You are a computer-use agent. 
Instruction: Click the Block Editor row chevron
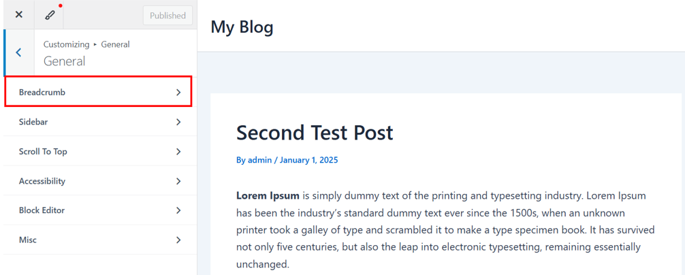tap(178, 210)
